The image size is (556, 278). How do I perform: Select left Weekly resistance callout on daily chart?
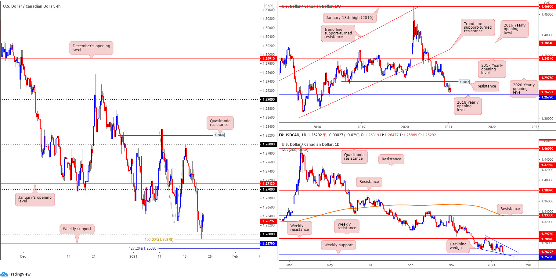coord(299,228)
